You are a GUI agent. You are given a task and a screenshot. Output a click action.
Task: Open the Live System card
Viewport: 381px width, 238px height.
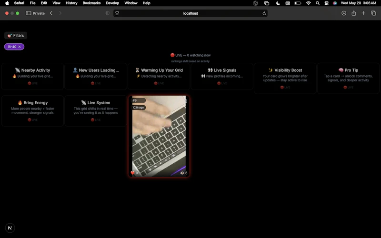(96, 111)
